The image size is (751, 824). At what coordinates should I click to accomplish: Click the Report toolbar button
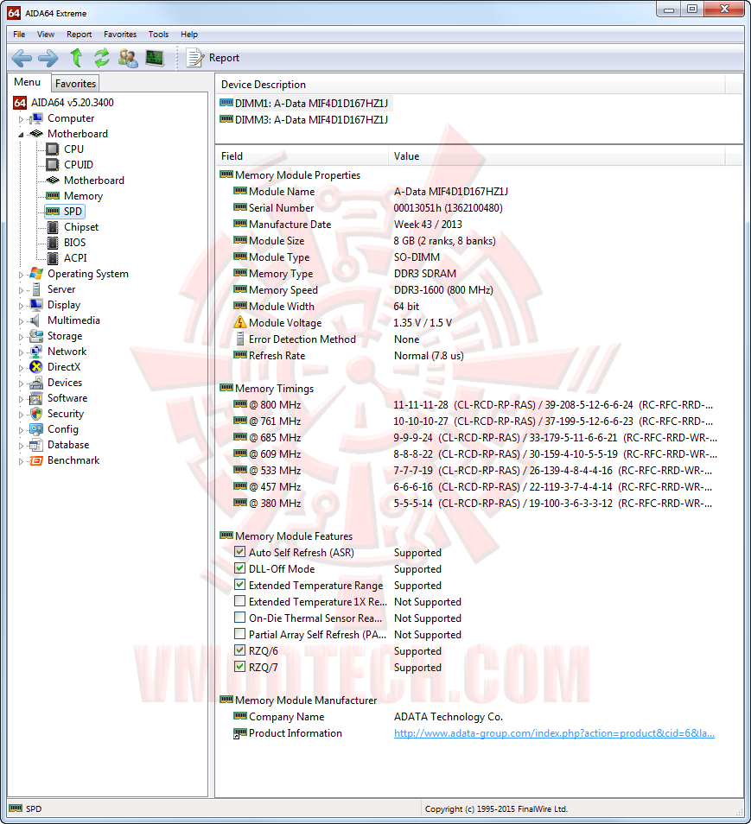point(213,58)
